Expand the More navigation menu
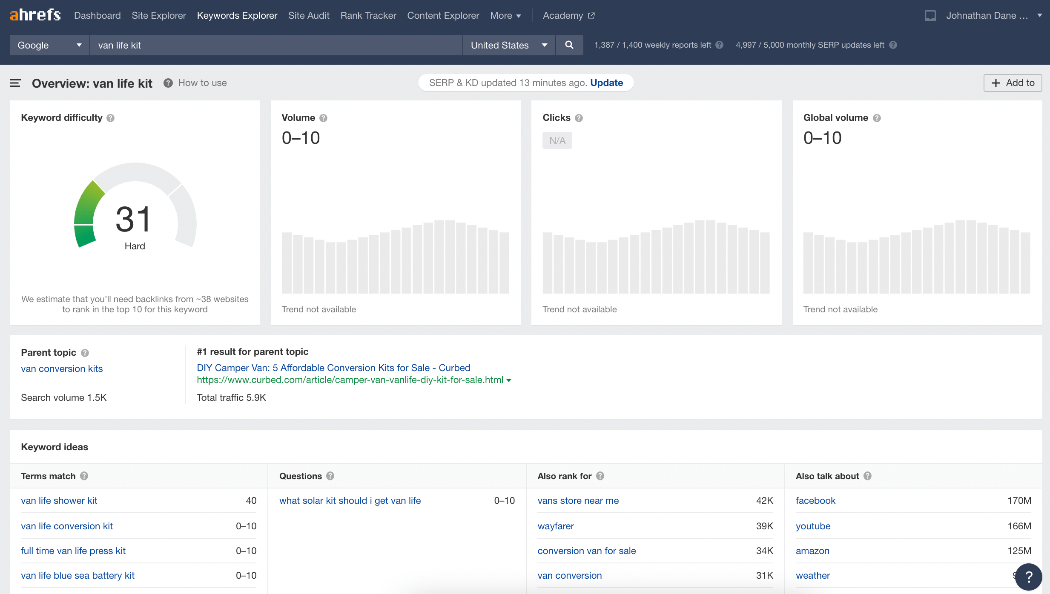Screen dimensions: 1050x594 click(x=505, y=16)
